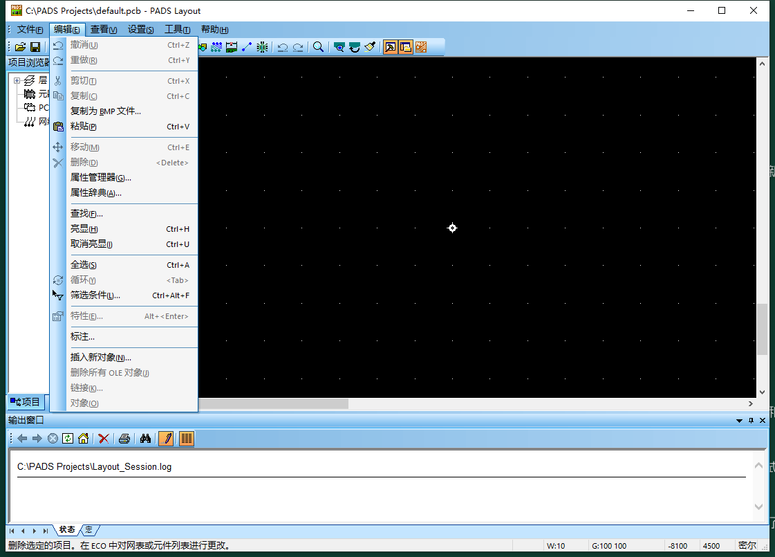Click the paintbrush toolbar icon

(370, 47)
